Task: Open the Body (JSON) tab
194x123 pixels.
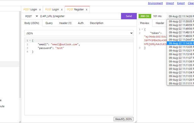Action: point(32,23)
